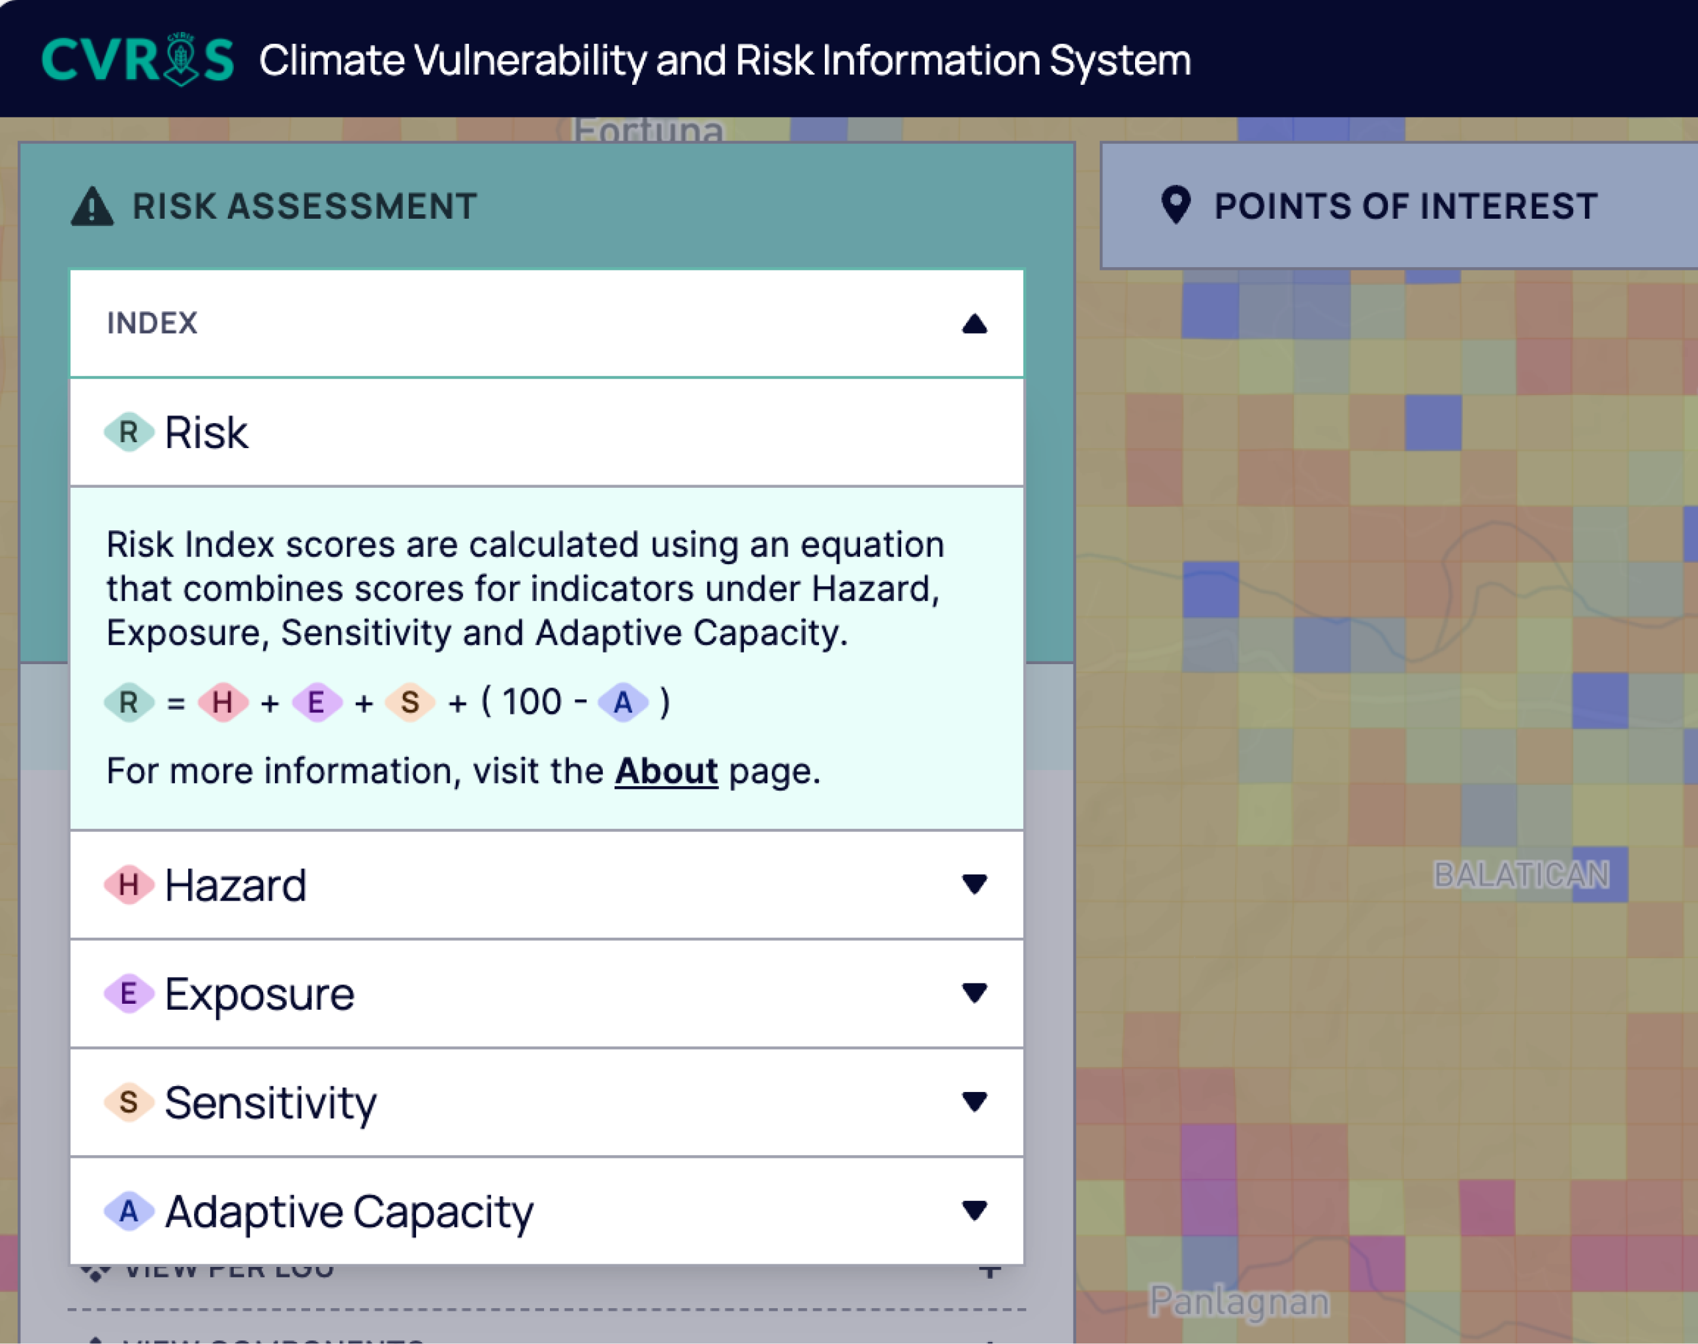The height and width of the screenshot is (1344, 1698).
Task: Open the About page link
Action: pos(665,771)
